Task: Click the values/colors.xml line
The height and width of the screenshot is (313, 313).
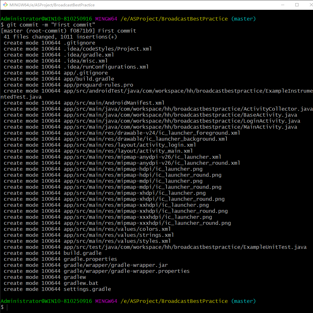Action: click(87, 229)
